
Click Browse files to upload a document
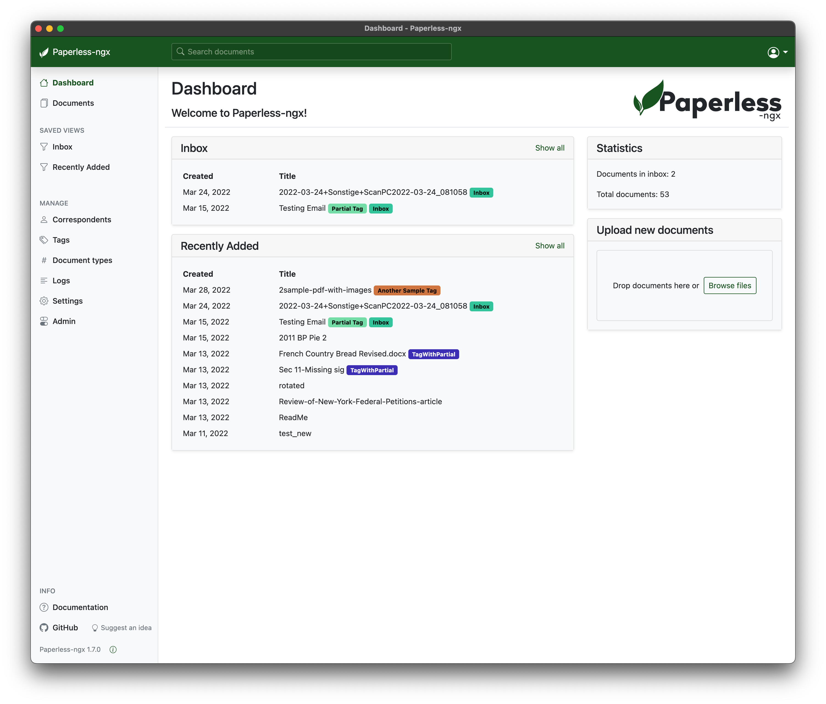click(730, 286)
